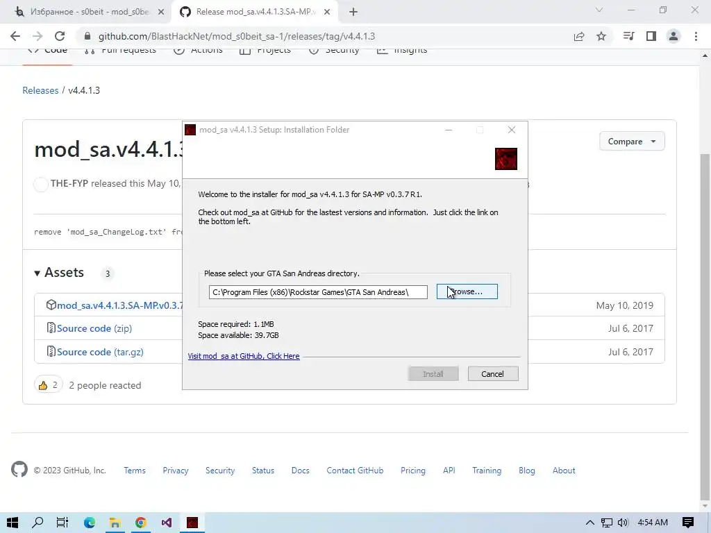This screenshot has width=711, height=533.
Task: Open taskbar Search magnifier
Action: point(37,523)
